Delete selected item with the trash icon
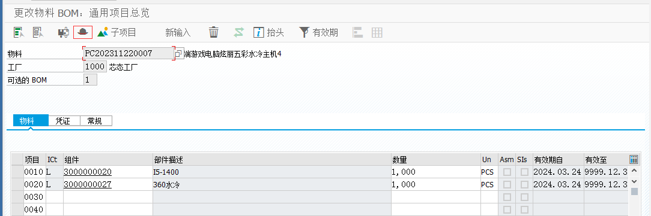Viewport: 651px width, 216px height. tap(213, 32)
